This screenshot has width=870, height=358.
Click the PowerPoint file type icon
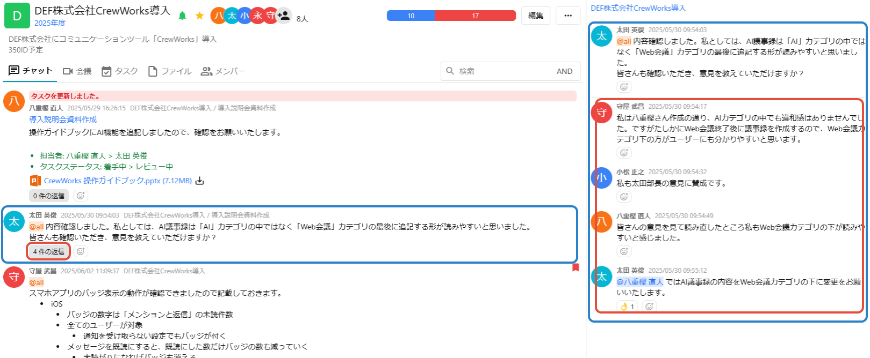point(35,181)
